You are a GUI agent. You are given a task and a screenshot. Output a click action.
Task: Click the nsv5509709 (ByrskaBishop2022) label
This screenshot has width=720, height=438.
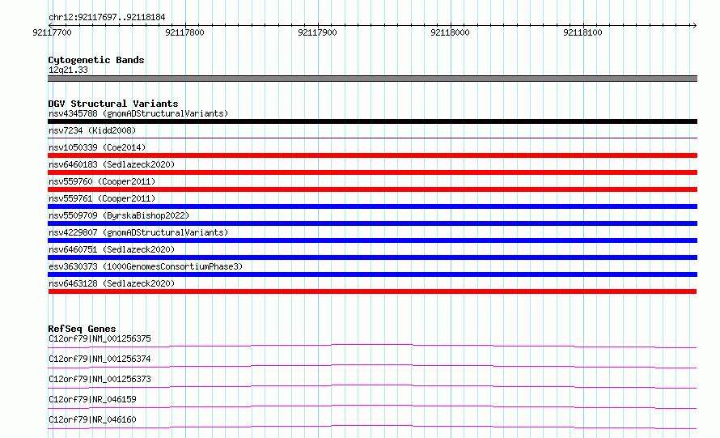tap(119, 215)
